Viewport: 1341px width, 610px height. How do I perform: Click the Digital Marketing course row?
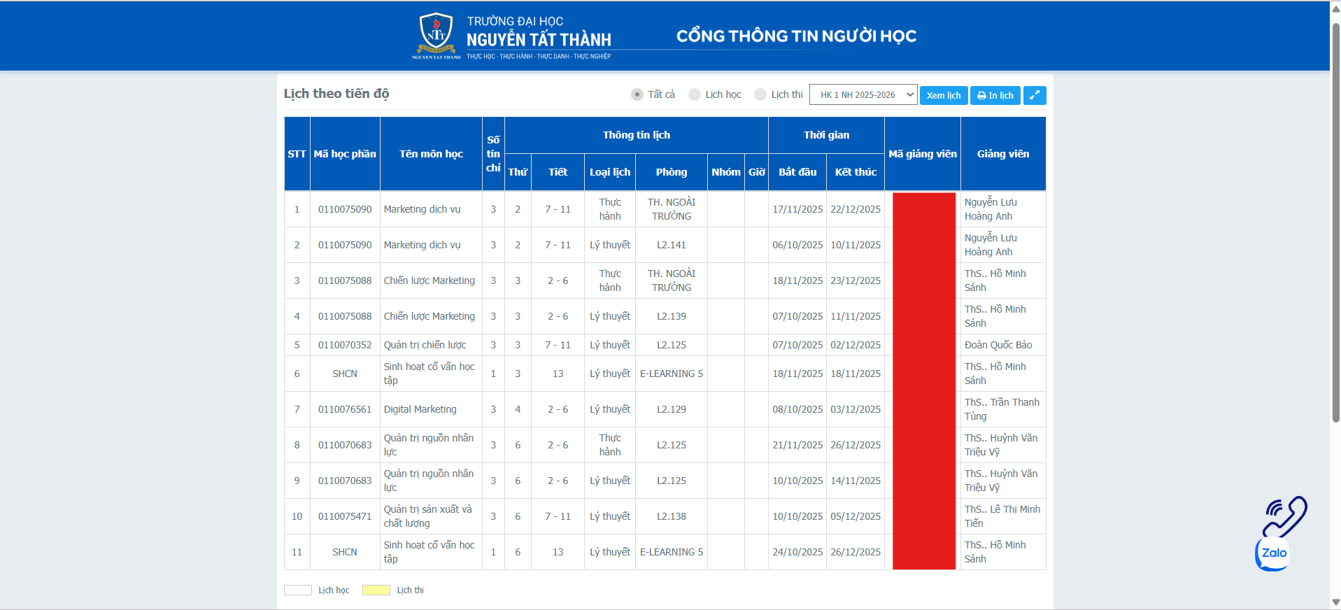click(420, 409)
